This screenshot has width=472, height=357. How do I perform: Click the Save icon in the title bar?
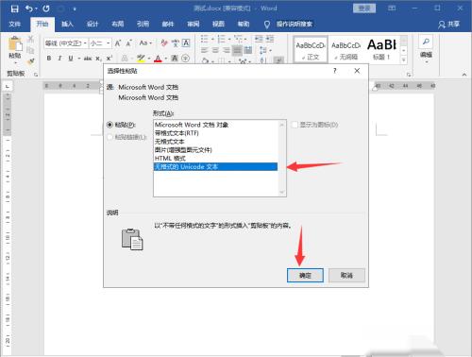(14, 8)
